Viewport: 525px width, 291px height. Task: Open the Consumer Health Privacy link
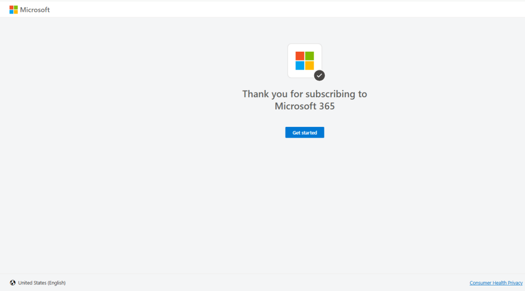point(496,283)
